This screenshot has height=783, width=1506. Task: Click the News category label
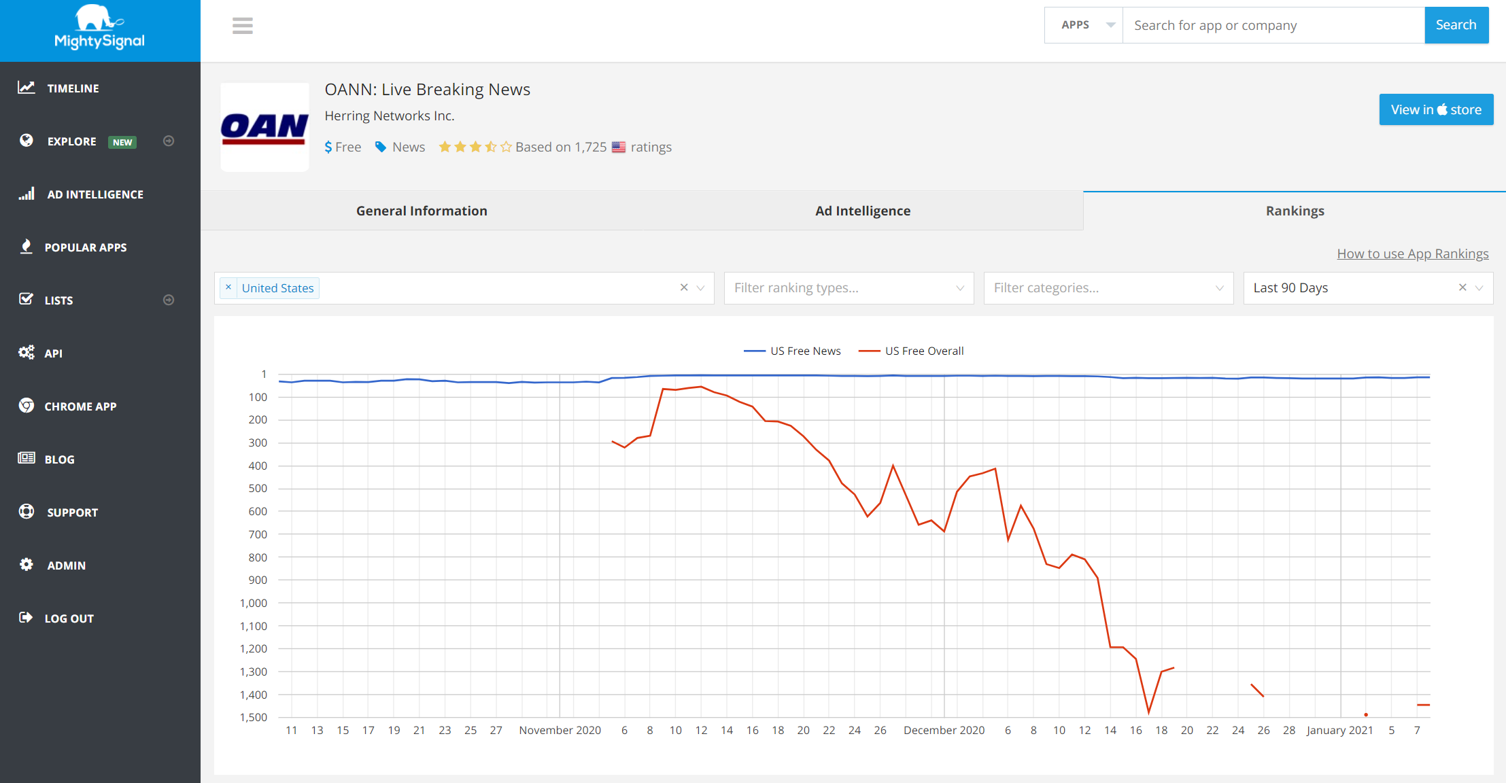409,147
